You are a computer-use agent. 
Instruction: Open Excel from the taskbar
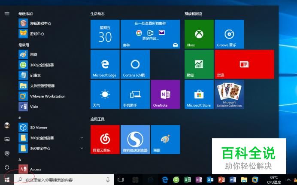coord(188,180)
